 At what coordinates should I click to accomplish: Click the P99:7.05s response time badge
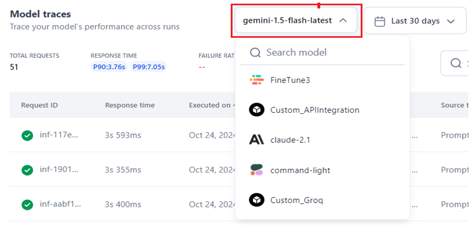click(x=149, y=67)
